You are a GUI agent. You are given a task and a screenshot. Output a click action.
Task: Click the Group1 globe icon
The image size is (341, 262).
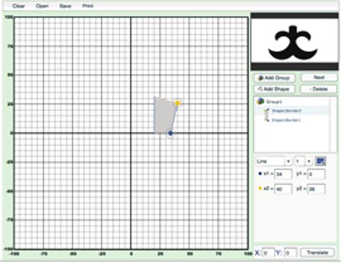(x=260, y=101)
